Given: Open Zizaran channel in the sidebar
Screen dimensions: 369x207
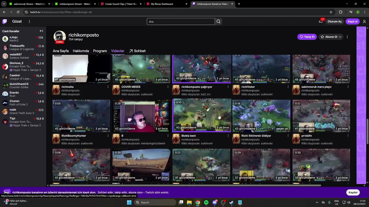Looking at the screenshot, I should (x=23, y=103).
